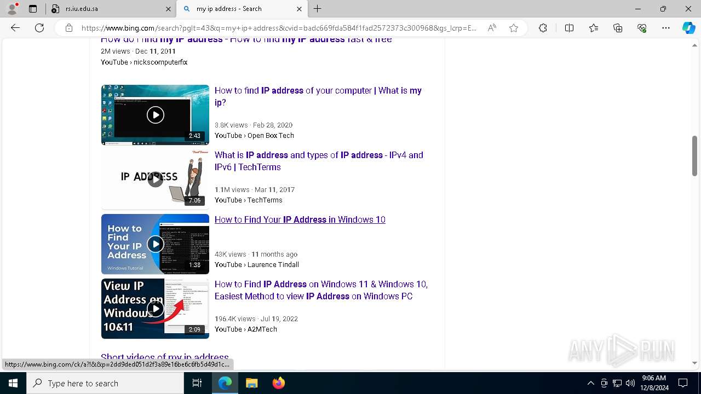Image resolution: width=701 pixels, height=394 pixels.
Task: Show hidden system tray icons
Action: (590, 383)
